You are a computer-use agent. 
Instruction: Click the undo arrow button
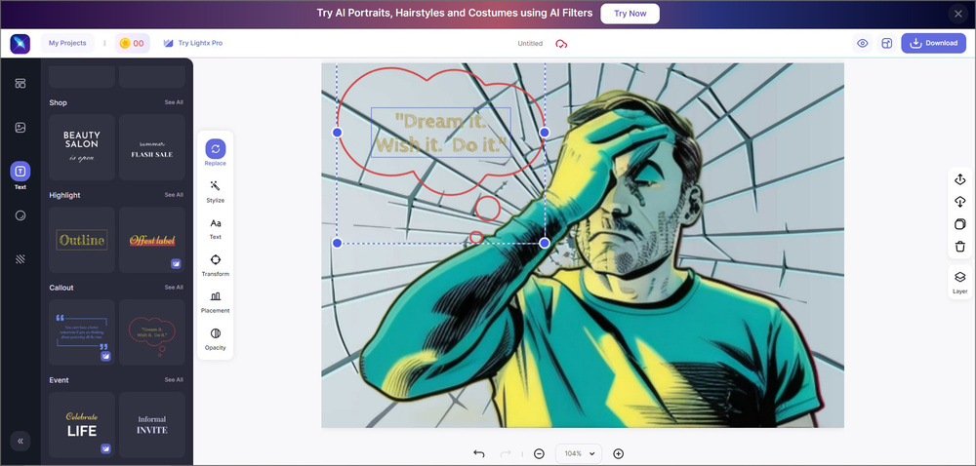478,454
